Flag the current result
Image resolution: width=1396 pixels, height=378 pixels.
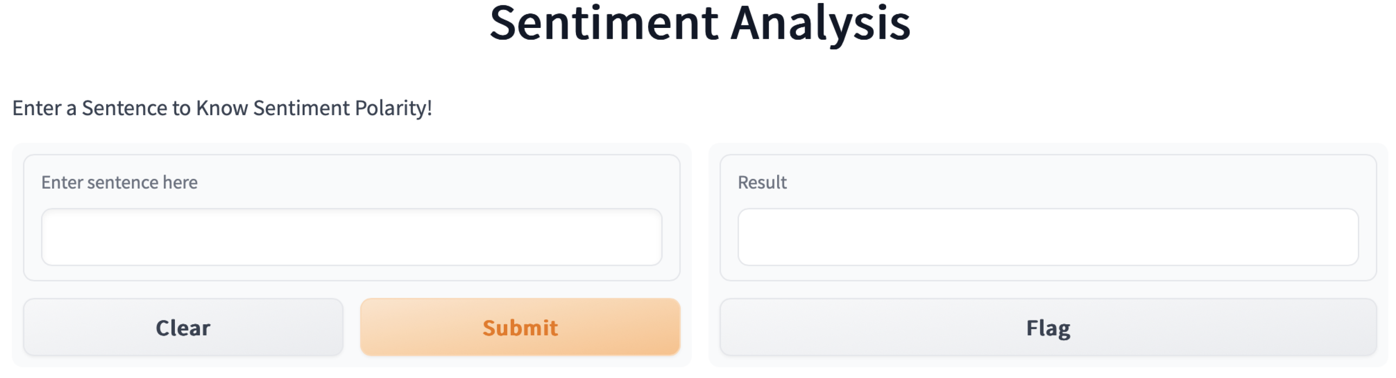coord(1047,328)
